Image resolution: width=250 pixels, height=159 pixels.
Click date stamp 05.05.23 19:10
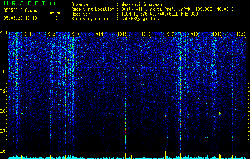pyautogui.click(x=20, y=18)
